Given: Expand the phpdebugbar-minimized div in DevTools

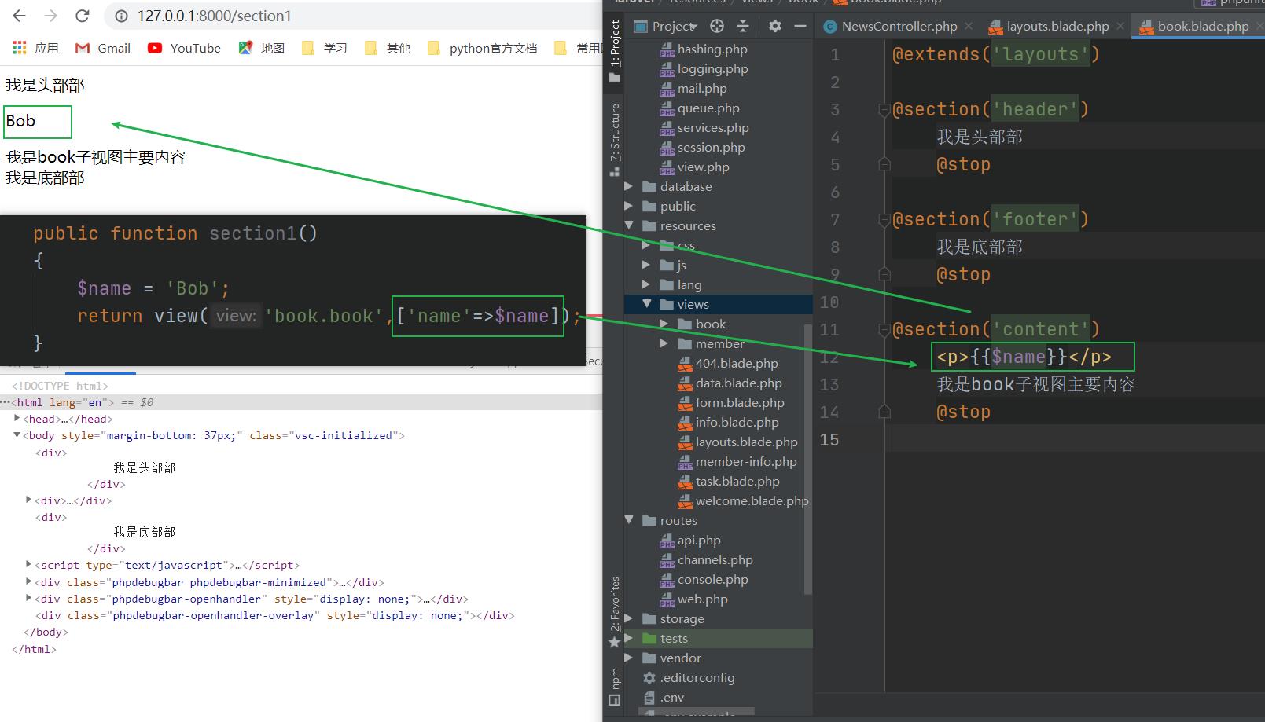Looking at the screenshot, I should click(29, 582).
